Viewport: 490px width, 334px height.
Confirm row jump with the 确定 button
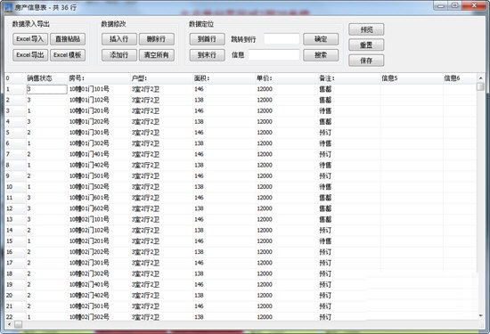point(321,39)
